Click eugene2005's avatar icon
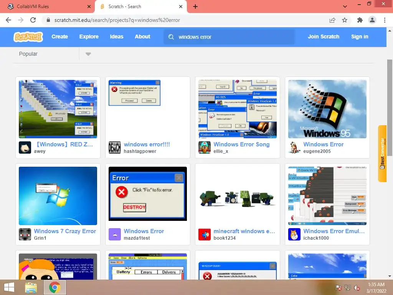393x295 pixels. [294, 147]
